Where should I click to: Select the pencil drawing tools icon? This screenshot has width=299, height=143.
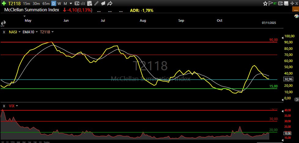coord(96,3)
